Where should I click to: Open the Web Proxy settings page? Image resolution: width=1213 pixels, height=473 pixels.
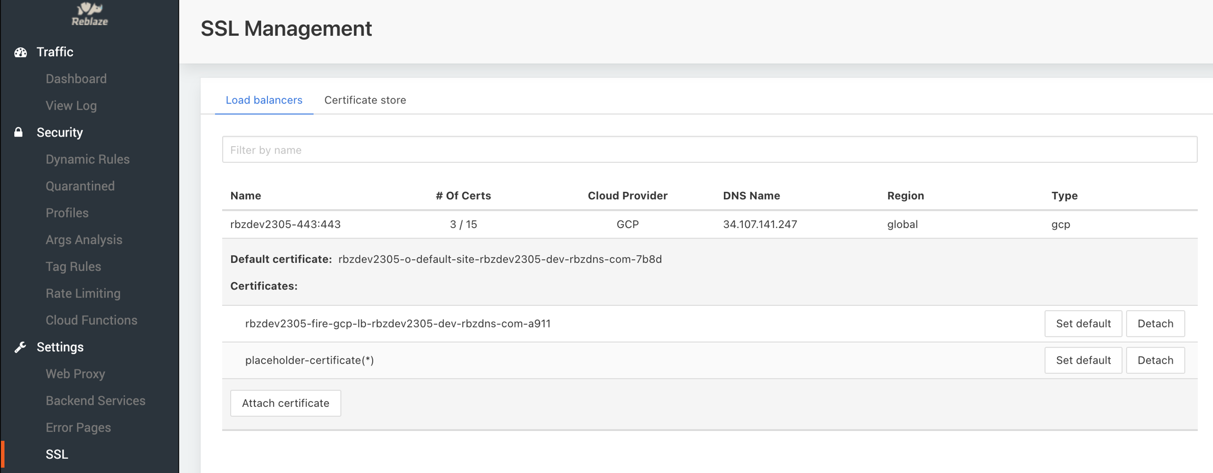[75, 374]
